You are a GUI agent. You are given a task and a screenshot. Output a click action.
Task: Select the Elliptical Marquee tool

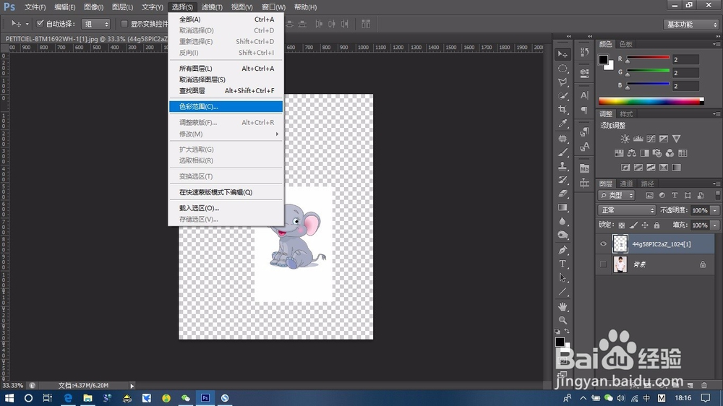click(x=562, y=68)
